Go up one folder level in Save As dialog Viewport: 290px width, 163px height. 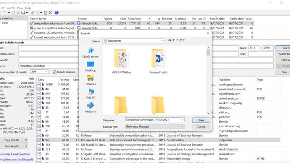coord(173,40)
